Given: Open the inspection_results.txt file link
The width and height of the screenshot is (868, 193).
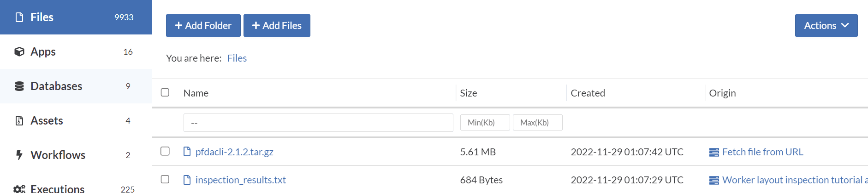Looking at the screenshot, I should click(240, 180).
